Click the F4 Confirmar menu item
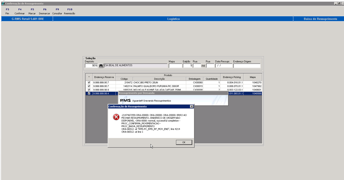Screen dimensions: 344x180 tap(20, 11)
